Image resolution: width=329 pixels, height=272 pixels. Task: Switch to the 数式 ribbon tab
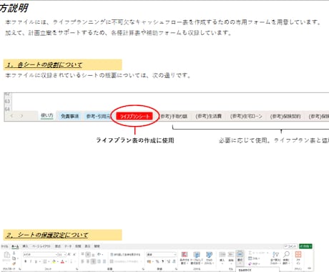pyautogui.click(x=58, y=246)
